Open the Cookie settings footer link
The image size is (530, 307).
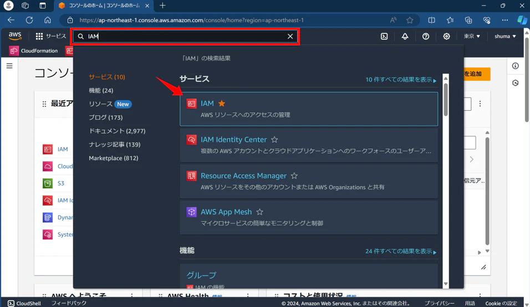pos(501,303)
